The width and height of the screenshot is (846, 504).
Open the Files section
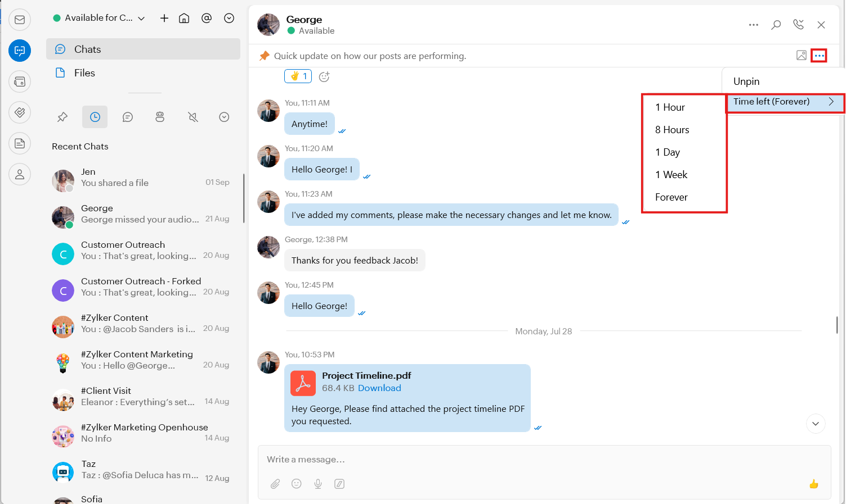(143, 73)
